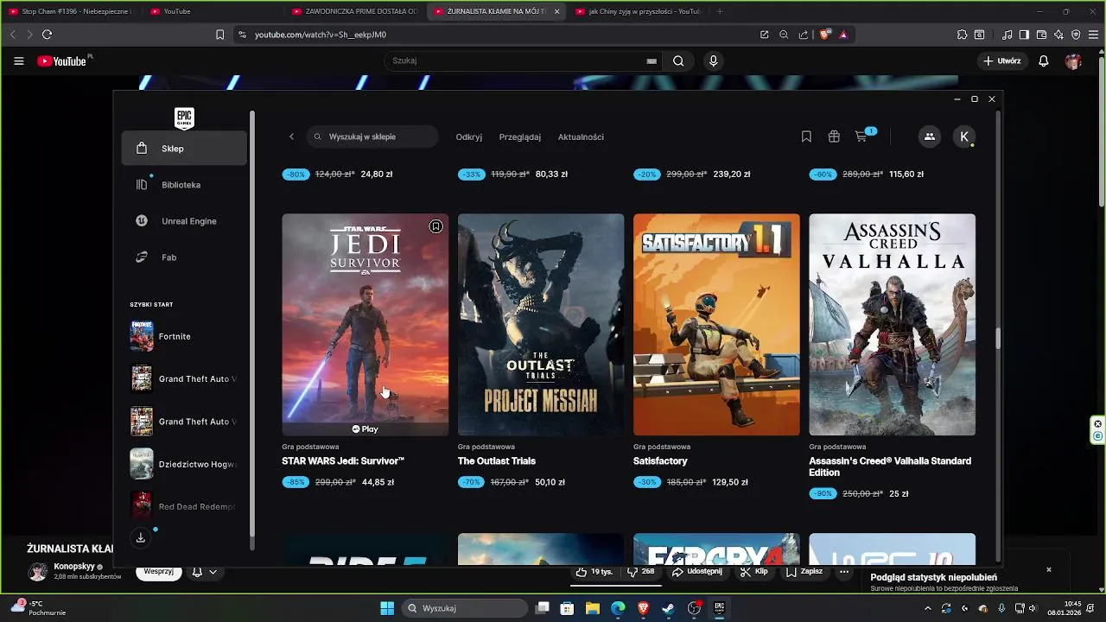The image size is (1106, 622).
Task: Open Fab in Epic sidebar
Action: 184,257
